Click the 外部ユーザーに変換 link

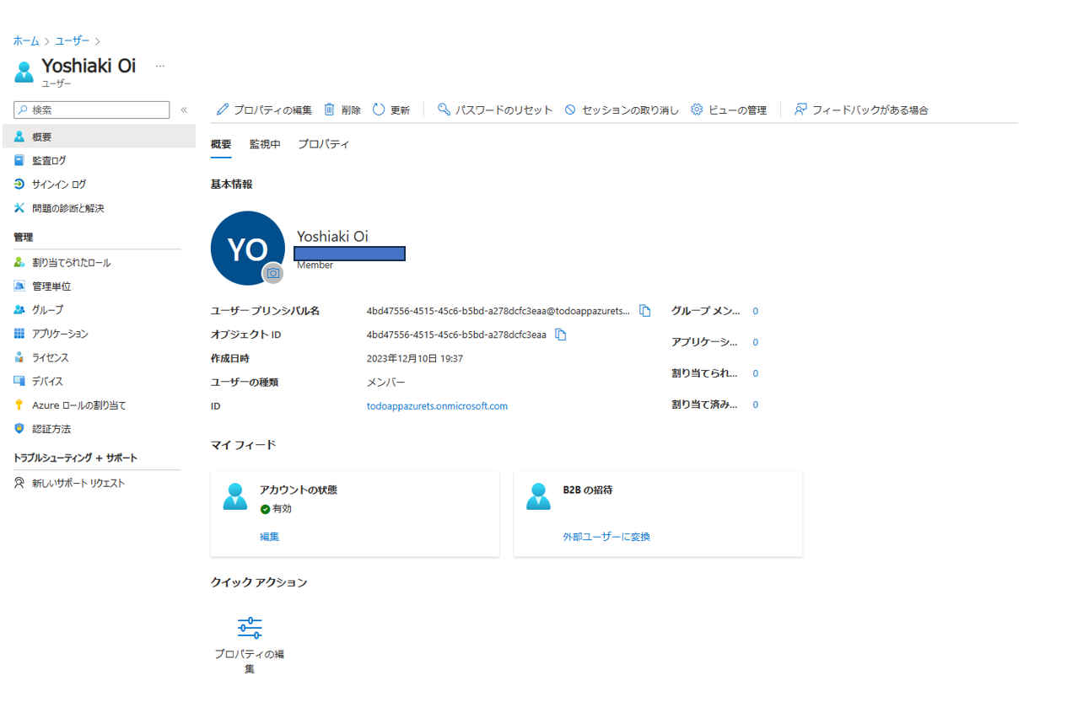click(606, 537)
